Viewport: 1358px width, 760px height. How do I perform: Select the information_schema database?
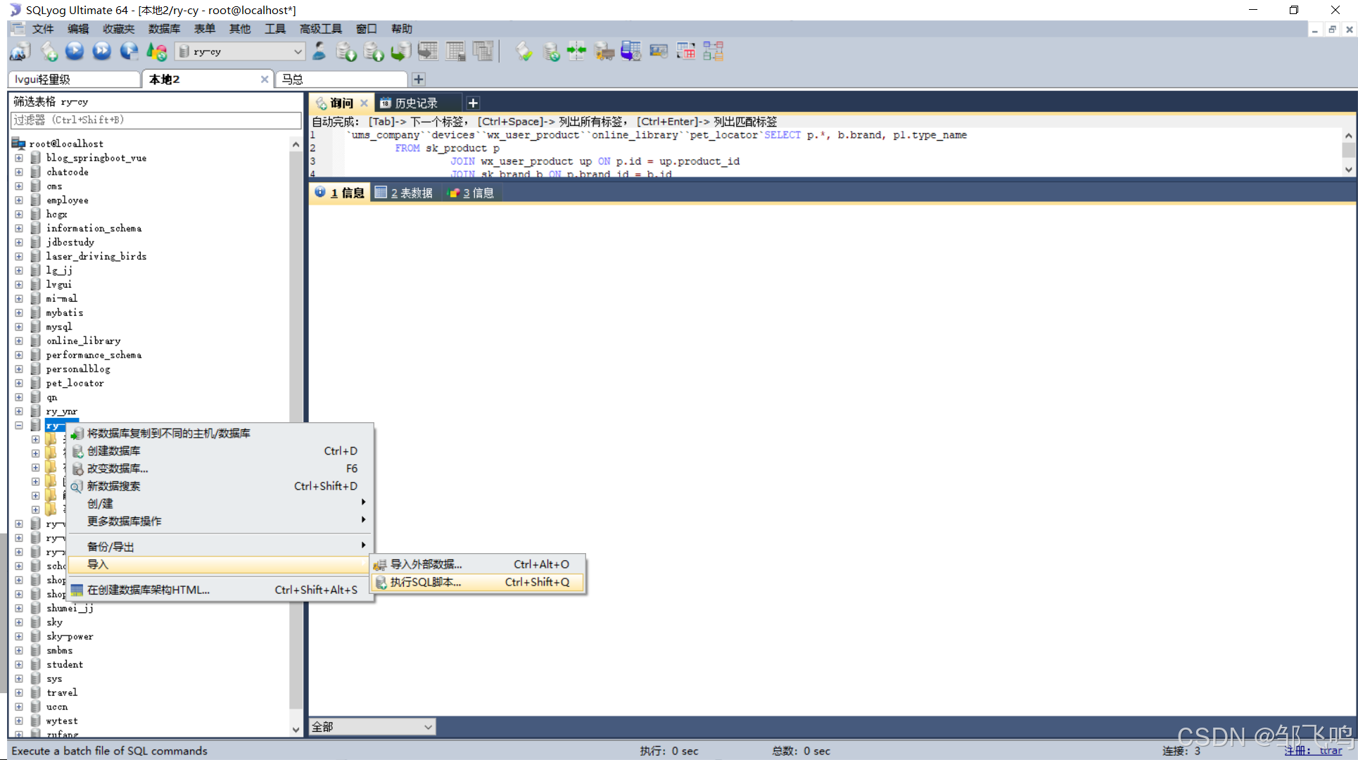pyautogui.click(x=94, y=228)
